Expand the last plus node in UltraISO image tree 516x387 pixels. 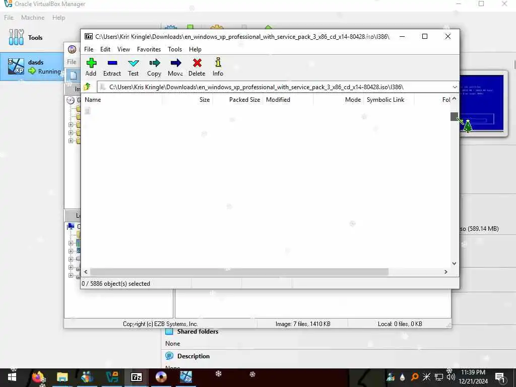71,141
